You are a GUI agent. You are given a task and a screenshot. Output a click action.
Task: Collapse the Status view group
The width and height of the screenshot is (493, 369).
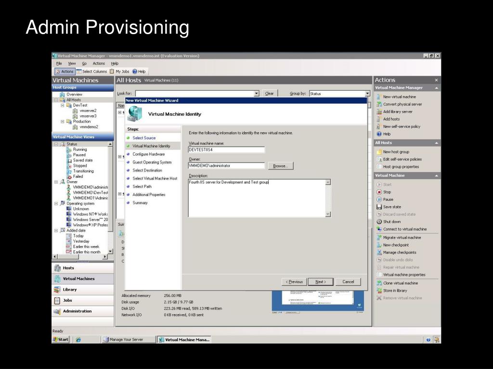(56, 144)
